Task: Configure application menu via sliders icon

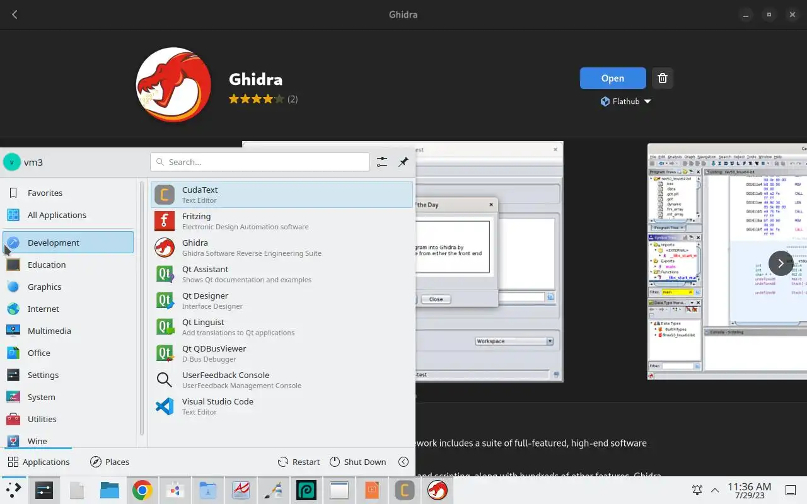Action: [x=382, y=162]
